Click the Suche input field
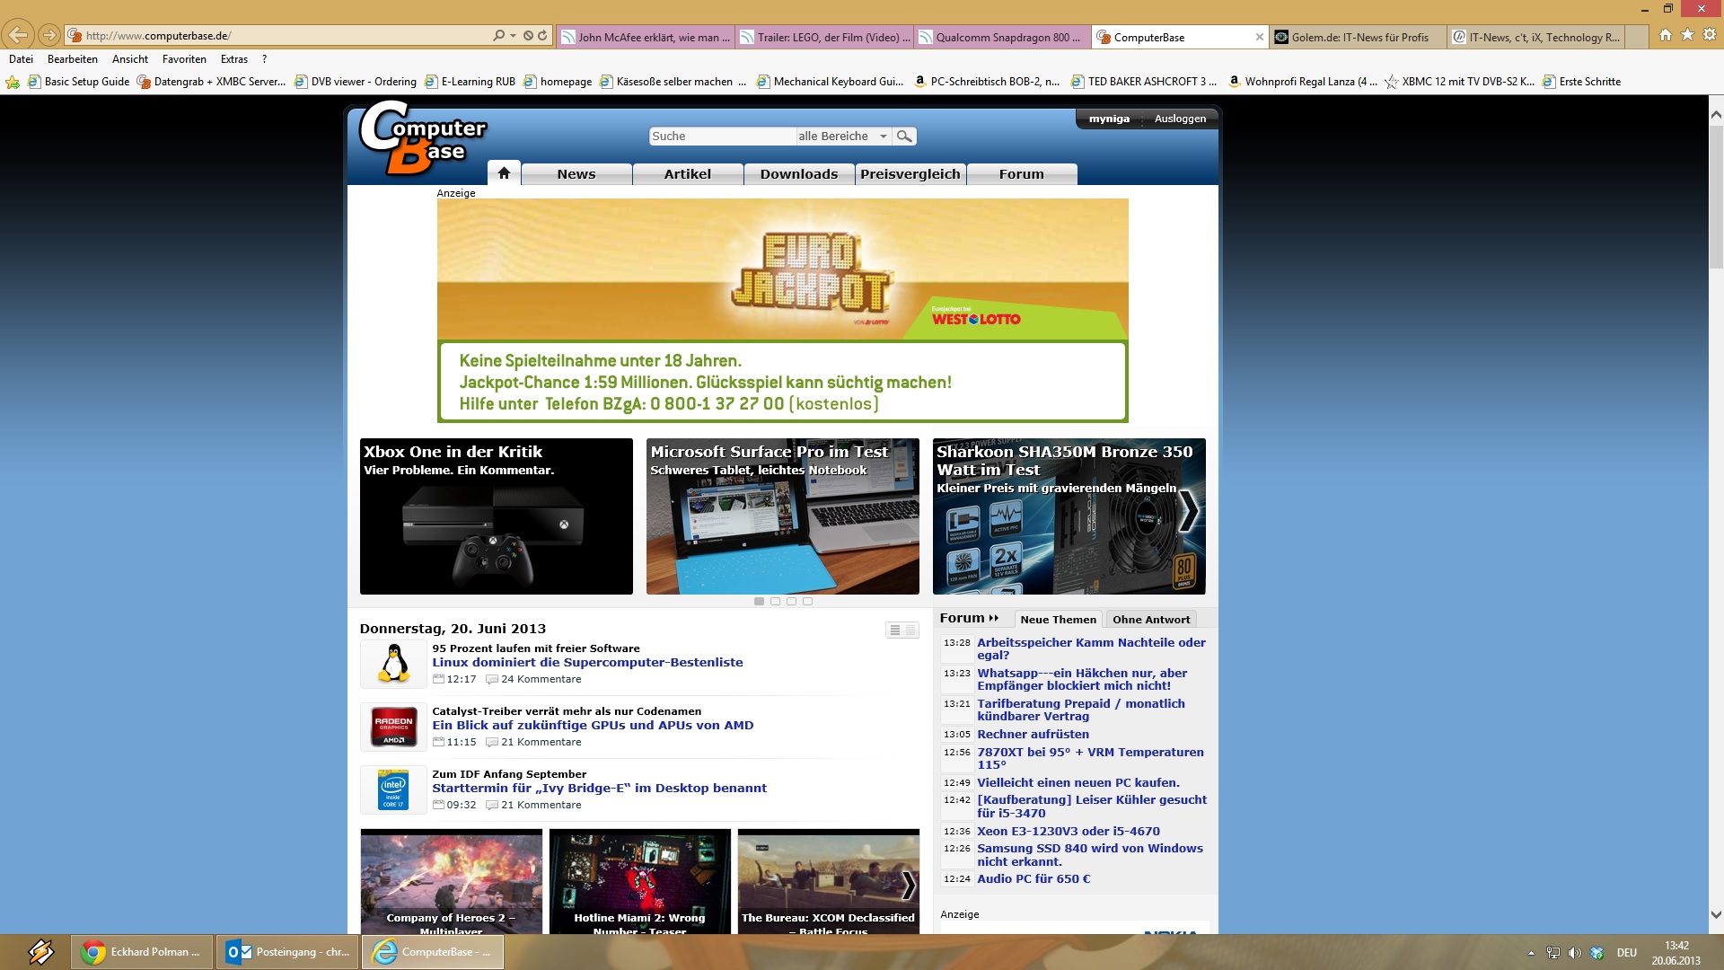Image resolution: width=1724 pixels, height=970 pixels. click(721, 137)
